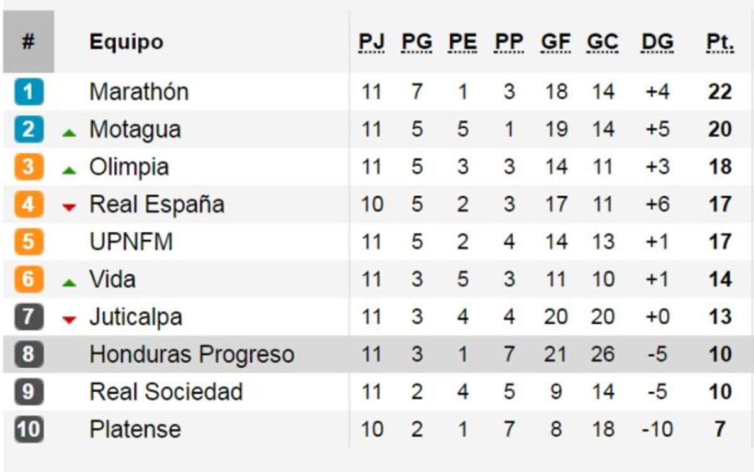754x472 pixels.
Task: Click green up arrow beside Motagua
Action: [69, 133]
